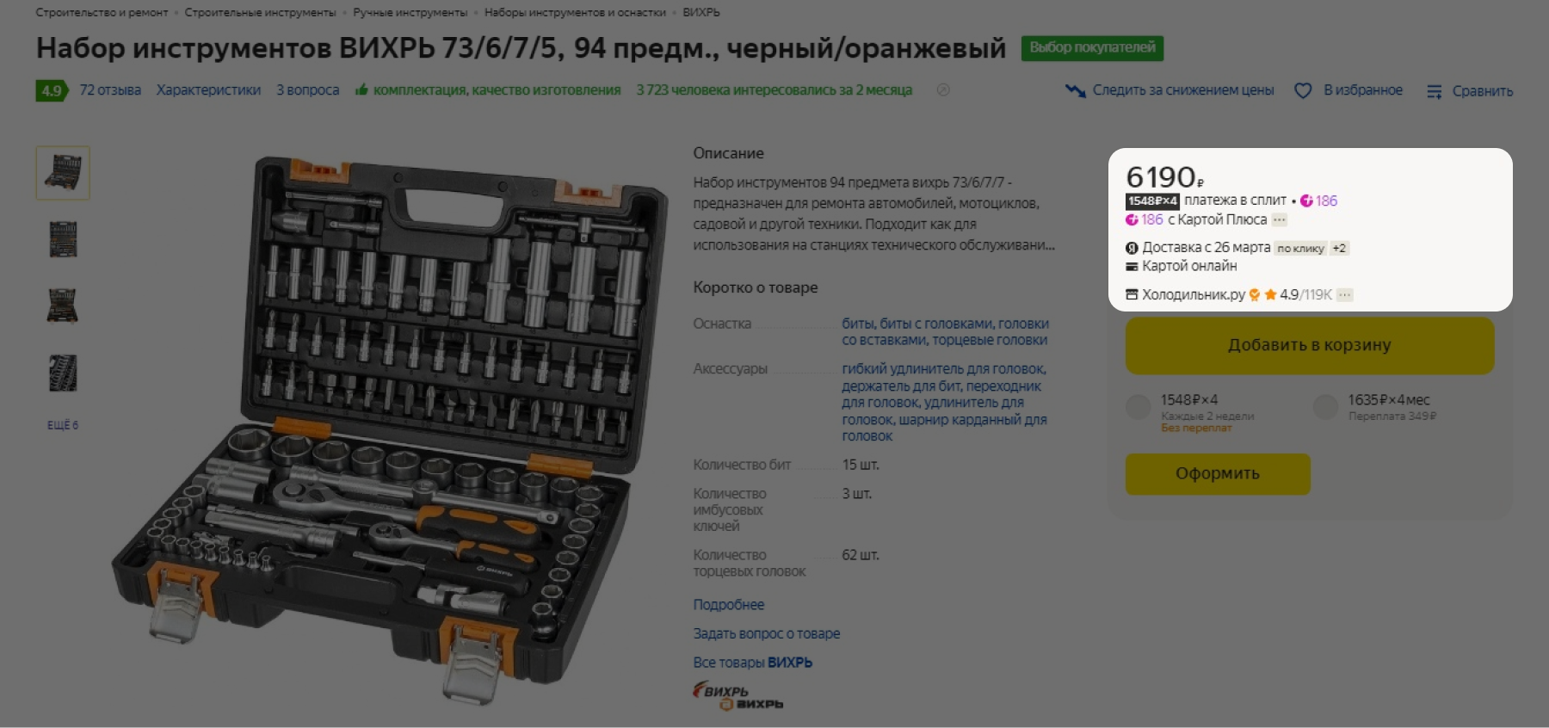Click the Оформить button

[1218, 473]
